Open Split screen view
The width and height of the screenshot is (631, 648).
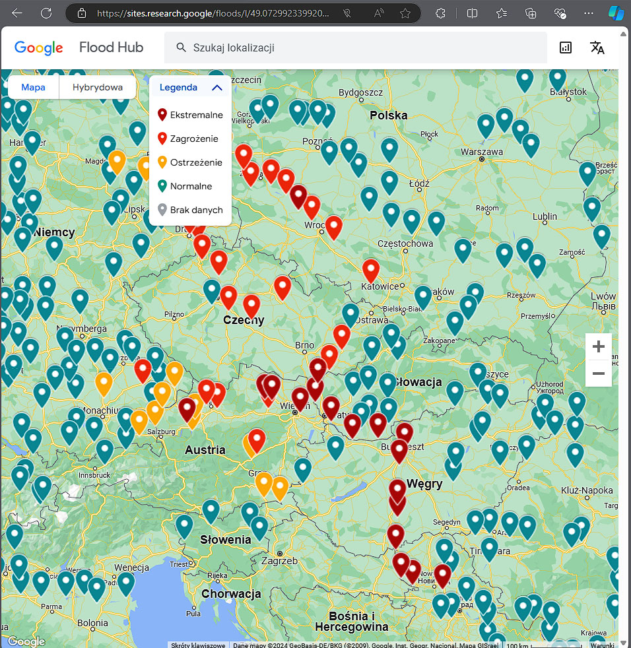click(472, 13)
